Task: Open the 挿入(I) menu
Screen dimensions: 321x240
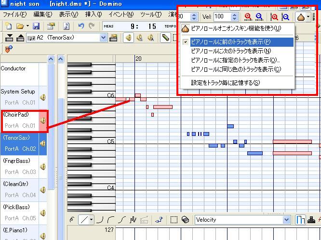Action: pyautogui.click(x=94, y=14)
